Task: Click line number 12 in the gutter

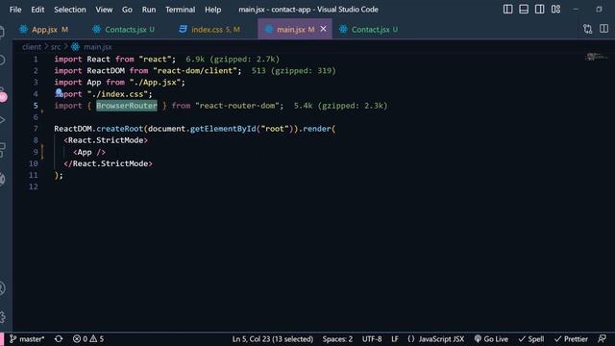Action: (x=34, y=186)
